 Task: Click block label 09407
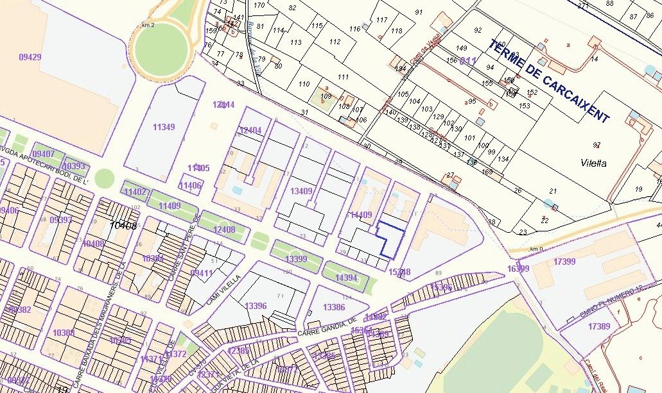(44, 154)
